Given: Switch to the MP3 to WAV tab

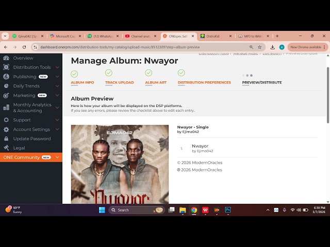Looking at the screenshot, I should click(x=253, y=36).
